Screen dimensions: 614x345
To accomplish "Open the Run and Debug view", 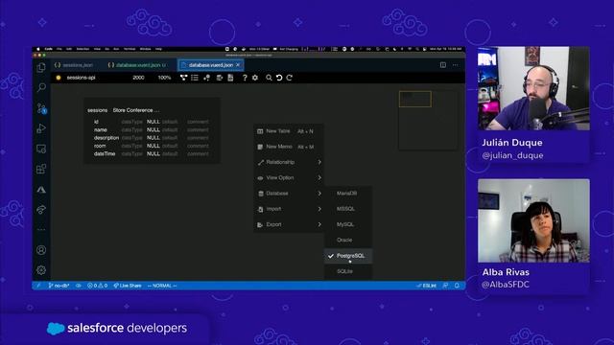I will pos(41,128).
